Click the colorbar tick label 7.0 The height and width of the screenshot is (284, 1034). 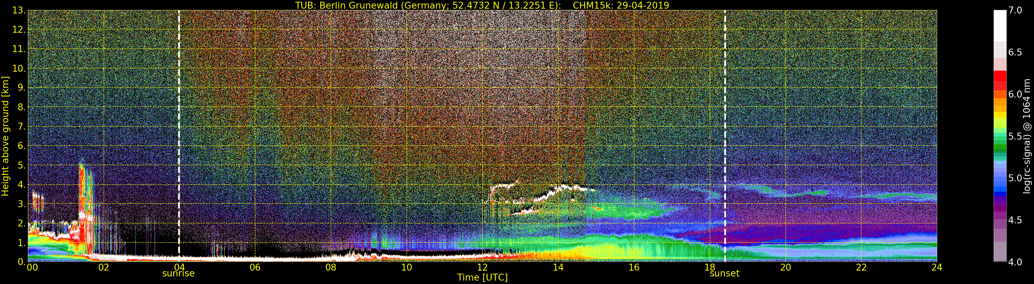tap(1015, 10)
